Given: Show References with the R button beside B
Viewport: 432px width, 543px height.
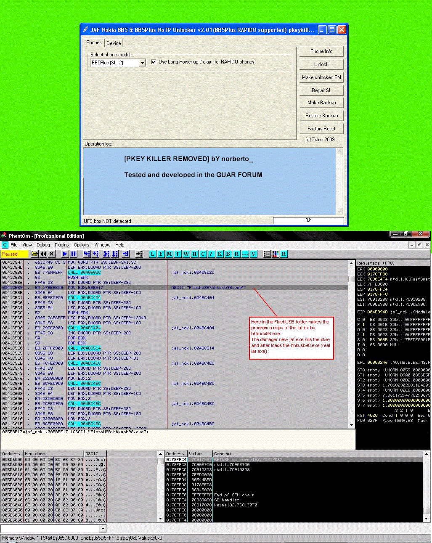Looking at the screenshot, I should tap(236, 254).
